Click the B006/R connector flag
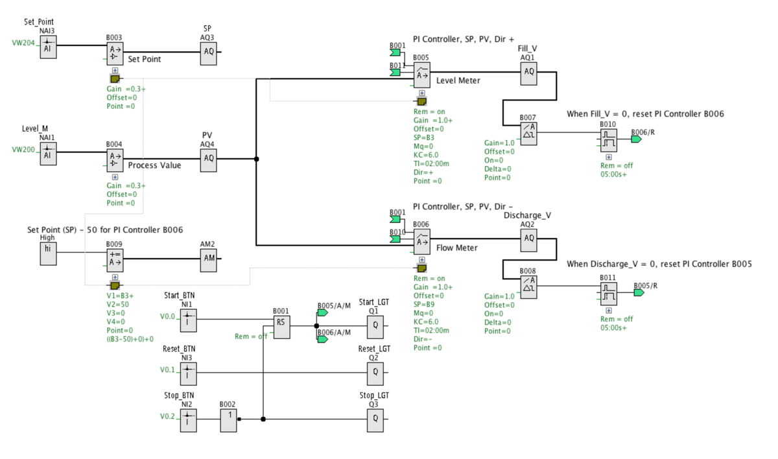Viewport: 778px width, 459px height. (636, 139)
